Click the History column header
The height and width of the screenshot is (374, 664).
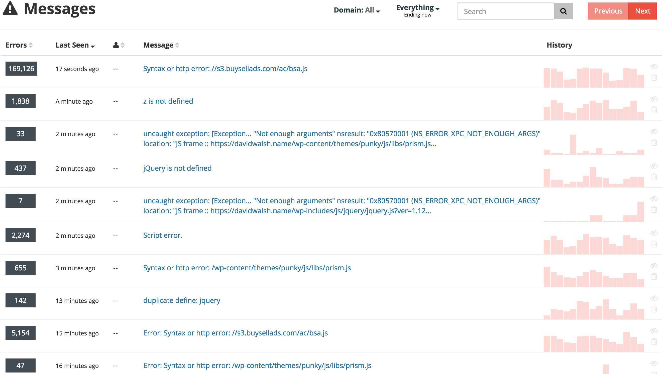click(x=559, y=45)
